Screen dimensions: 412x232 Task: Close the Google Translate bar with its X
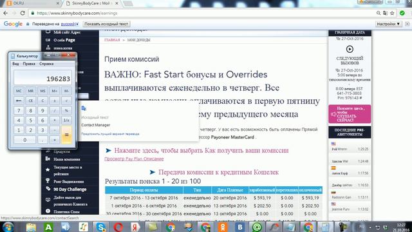[x=407, y=24]
